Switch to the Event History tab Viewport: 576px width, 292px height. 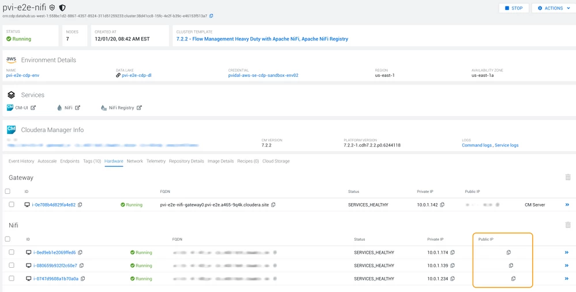coord(21,161)
